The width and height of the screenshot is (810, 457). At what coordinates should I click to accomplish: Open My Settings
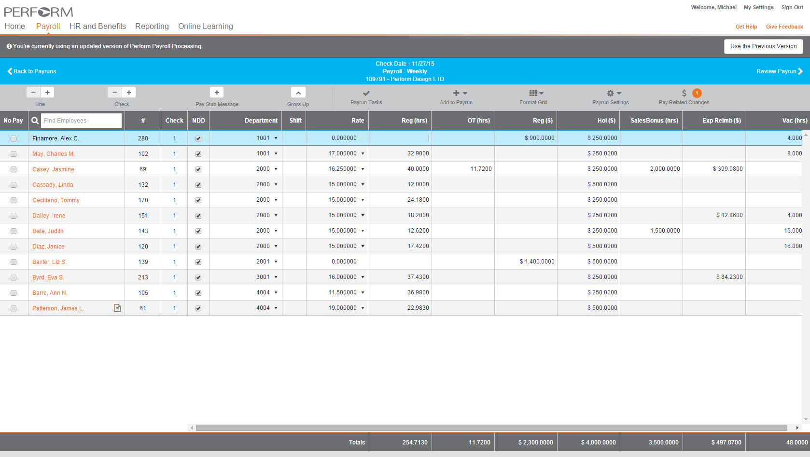pyautogui.click(x=758, y=7)
